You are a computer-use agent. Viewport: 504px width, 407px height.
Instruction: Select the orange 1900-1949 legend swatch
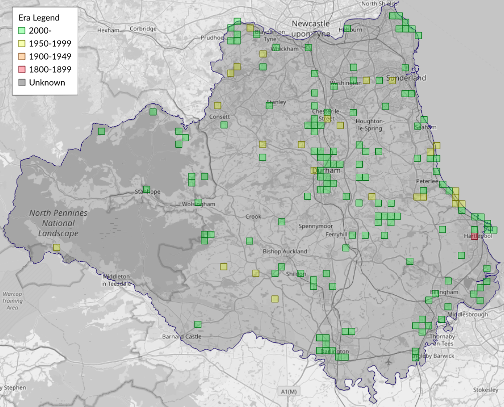[22, 57]
